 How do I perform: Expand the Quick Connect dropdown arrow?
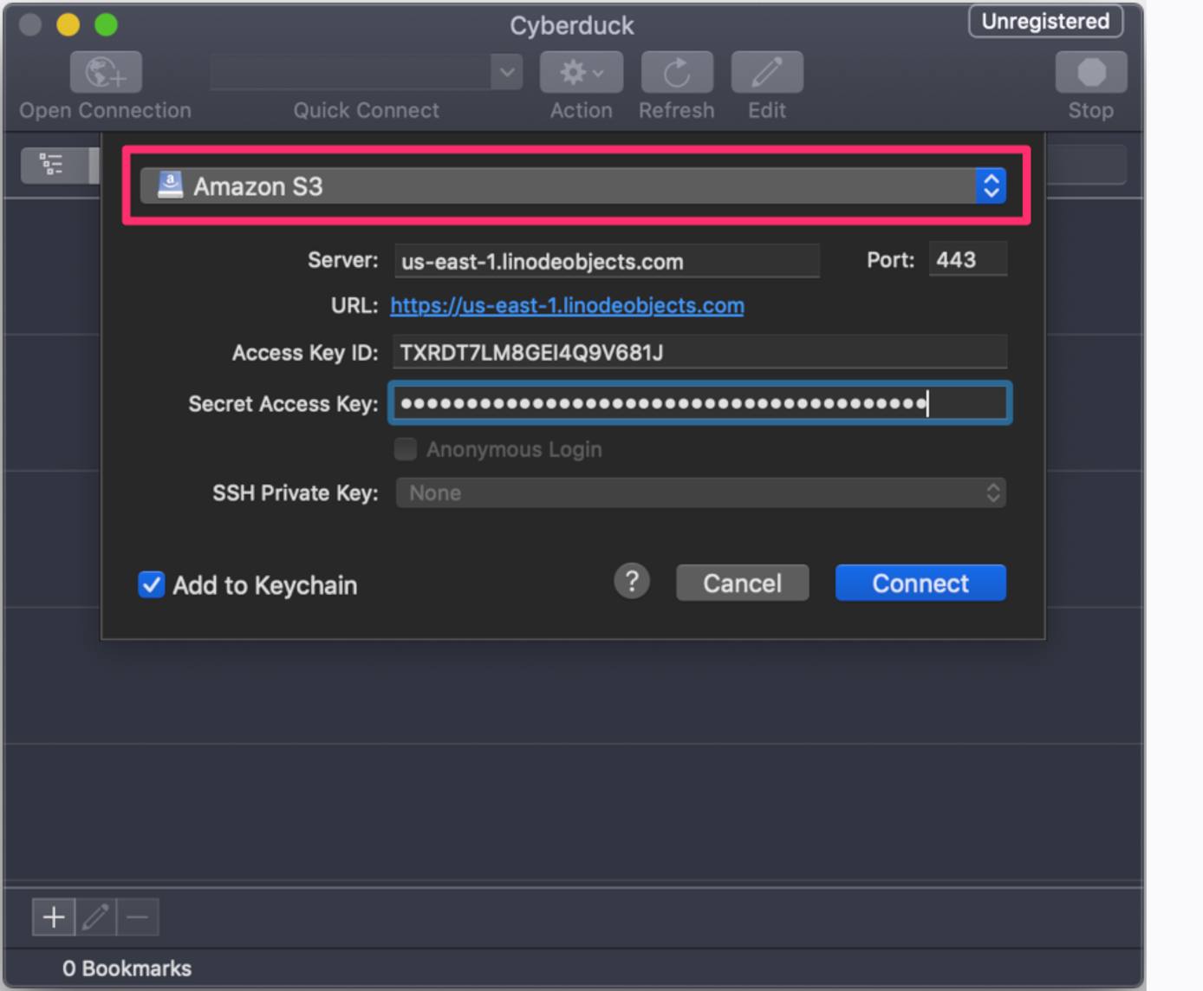tap(505, 72)
